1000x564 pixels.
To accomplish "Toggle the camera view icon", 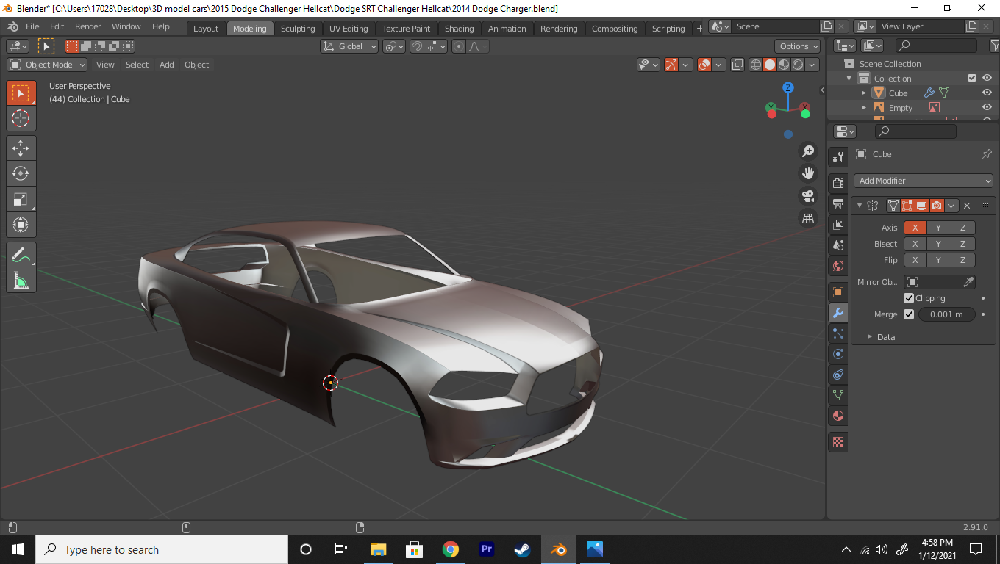I will click(x=808, y=196).
